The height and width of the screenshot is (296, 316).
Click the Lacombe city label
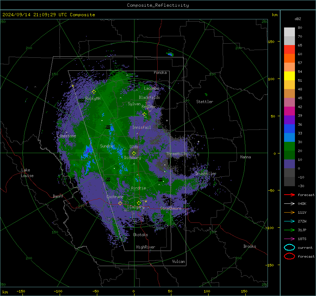(x=151, y=88)
